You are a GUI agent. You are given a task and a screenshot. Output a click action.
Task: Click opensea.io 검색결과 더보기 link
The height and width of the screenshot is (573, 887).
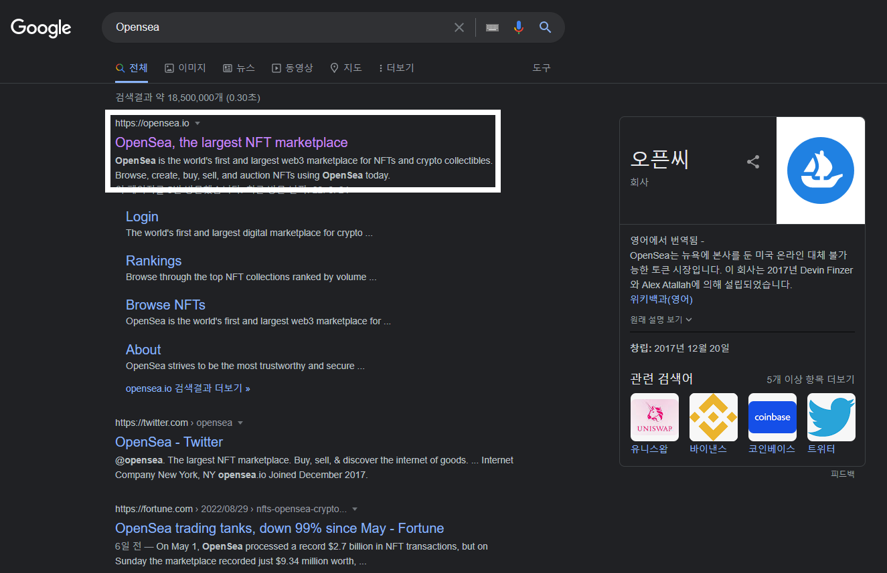(x=188, y=388)
